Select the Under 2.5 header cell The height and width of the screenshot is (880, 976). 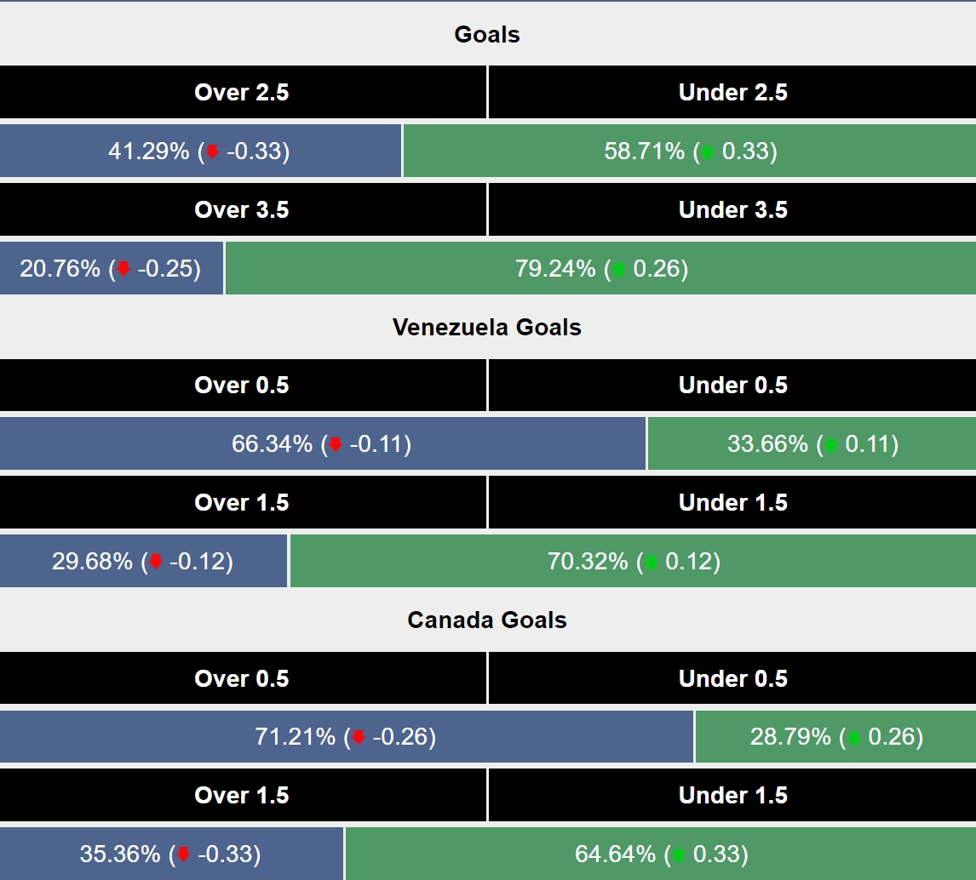pyautogui.click(x=734, y=92)
